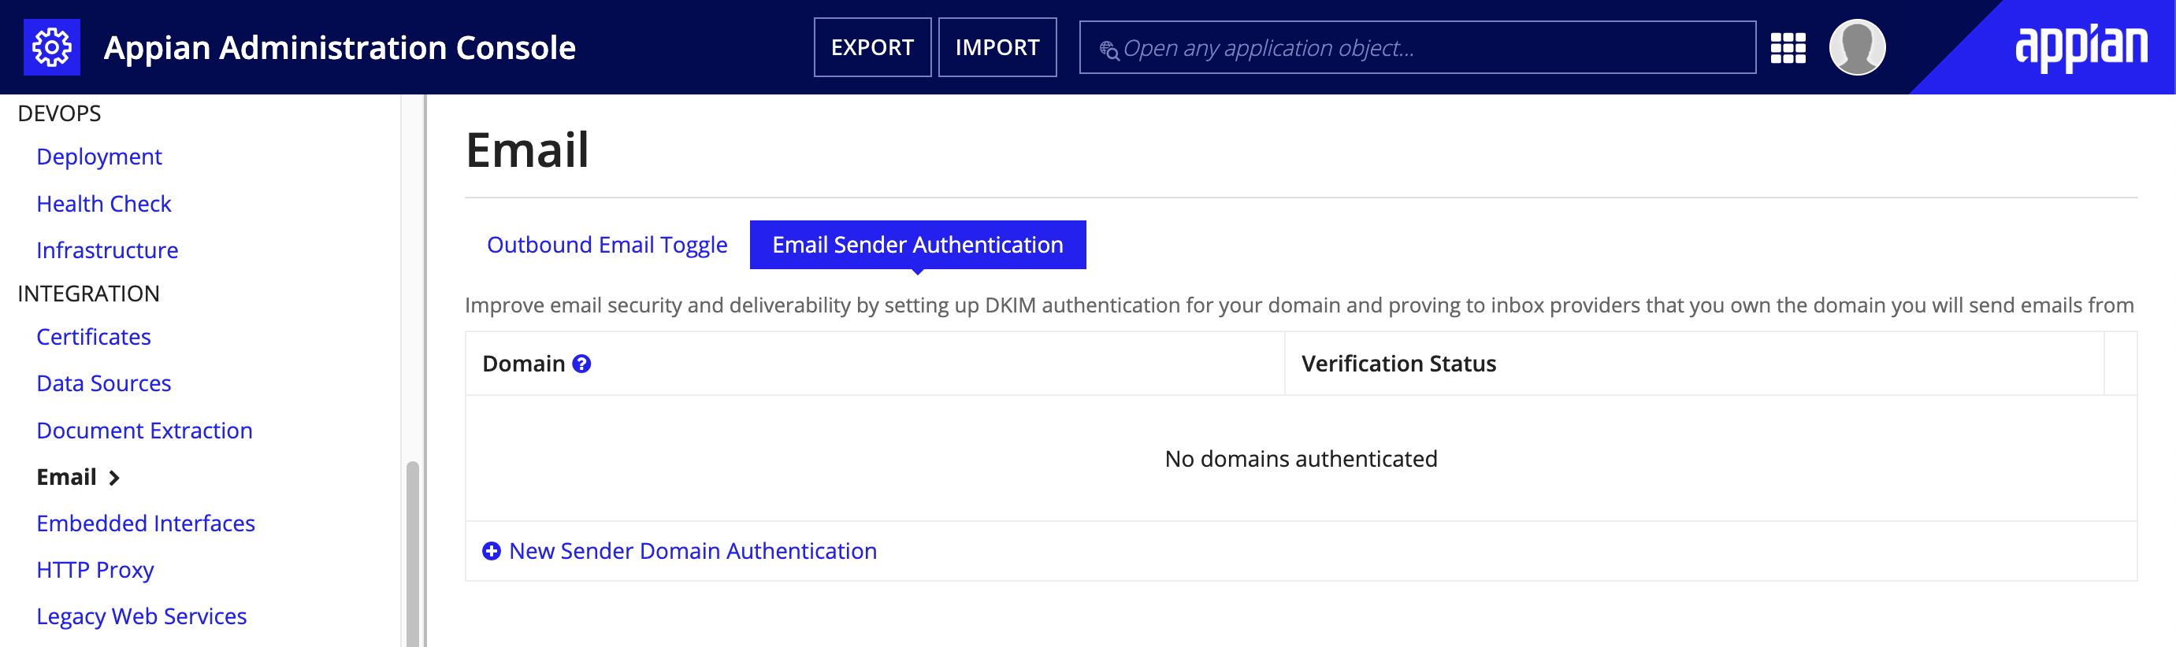Open the navigation grid menu icon
This screenshot has height=647, width=2176.
[1788, 48]
